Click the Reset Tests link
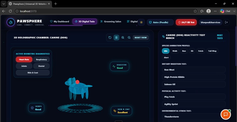The image size is (237, 122). click(x=220, y=37)
